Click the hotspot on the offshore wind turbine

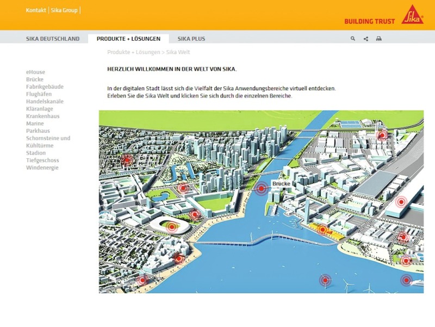pyautogui.click(x=325, y=280)
